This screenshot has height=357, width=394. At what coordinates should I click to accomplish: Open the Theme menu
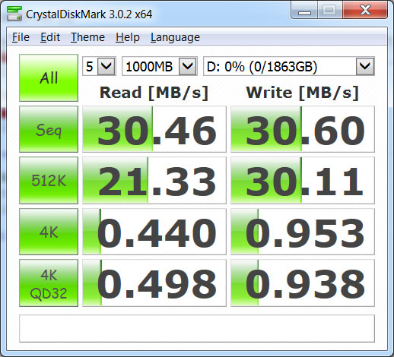pyautogui.click(x=87, y=37)
